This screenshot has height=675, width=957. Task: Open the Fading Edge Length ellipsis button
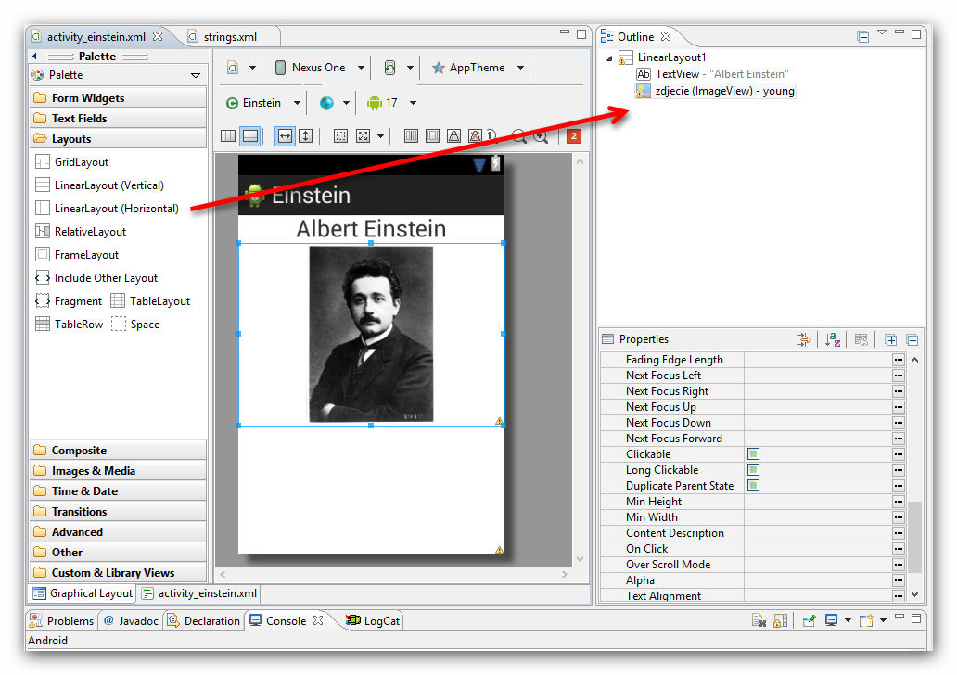(899, 360)
